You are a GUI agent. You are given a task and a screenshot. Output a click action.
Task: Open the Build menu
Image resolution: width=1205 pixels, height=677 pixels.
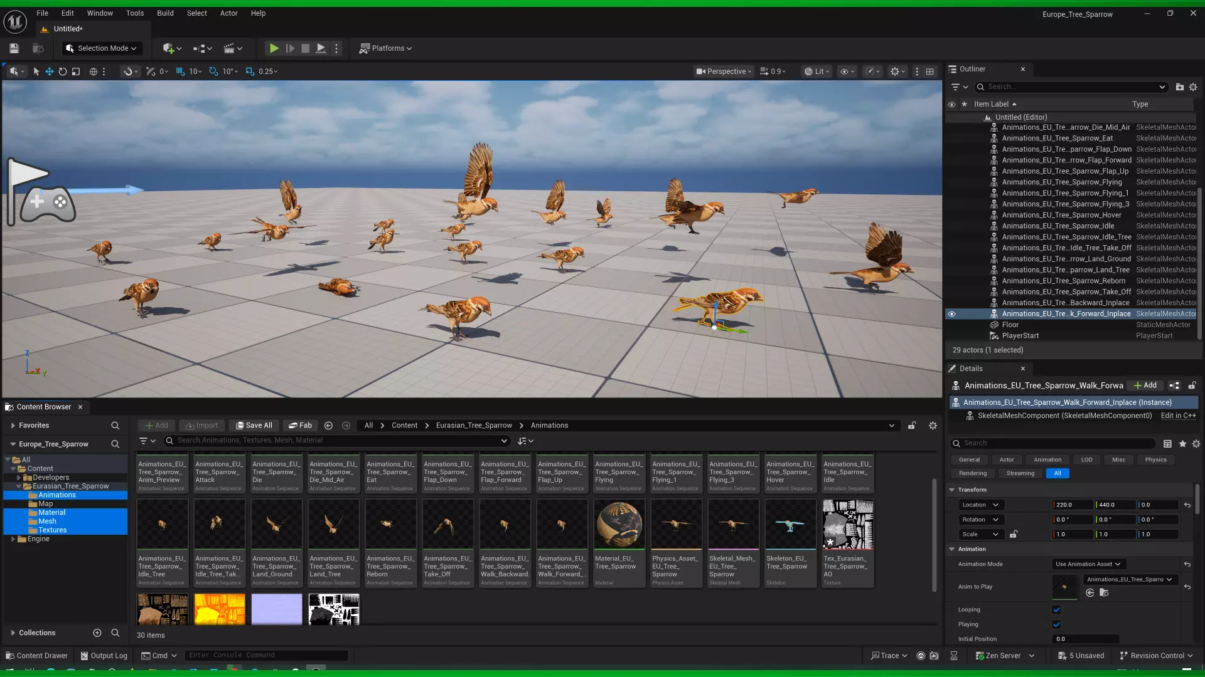(165, 13)
